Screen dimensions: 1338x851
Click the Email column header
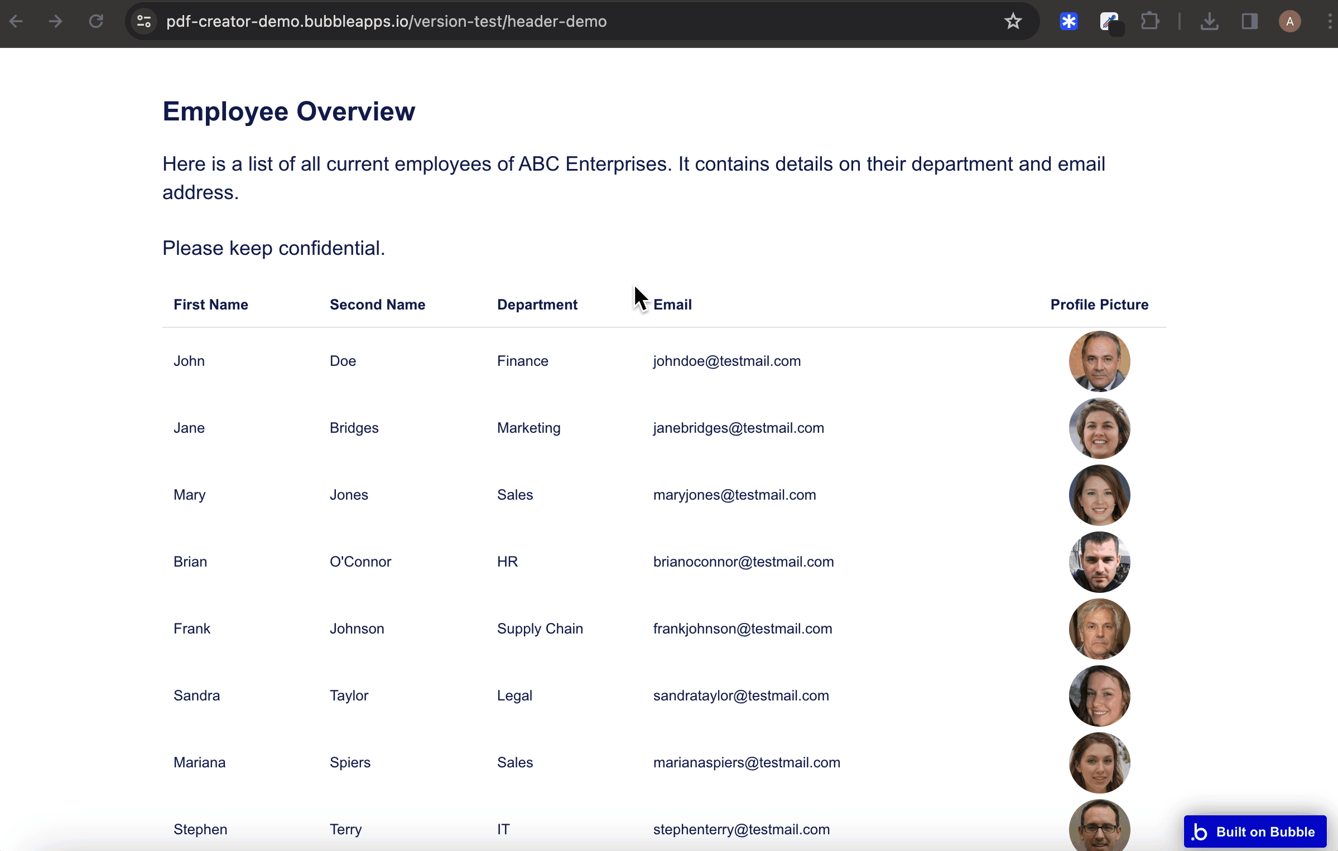(672, 304)
